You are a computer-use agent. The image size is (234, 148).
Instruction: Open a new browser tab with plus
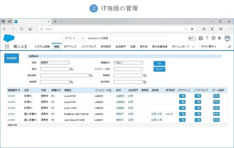click(x=55, y=21)
